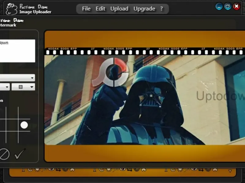
Task: Set watermark position to center grid cell
Action: click(x=12, y=125)
